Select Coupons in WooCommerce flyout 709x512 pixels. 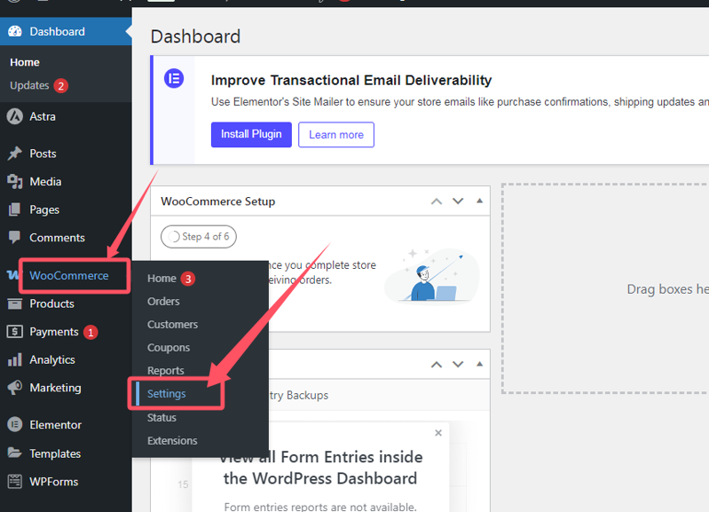169,347
